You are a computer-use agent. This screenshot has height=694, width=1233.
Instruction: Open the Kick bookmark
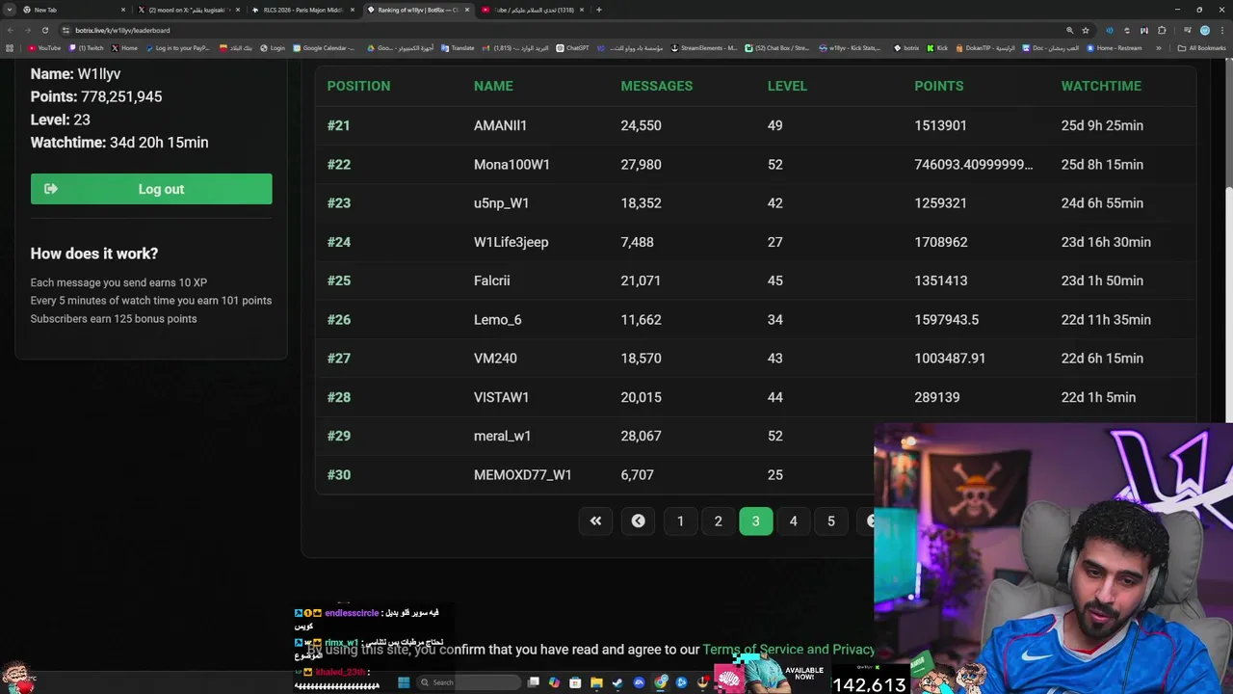(x=937, y=48)
